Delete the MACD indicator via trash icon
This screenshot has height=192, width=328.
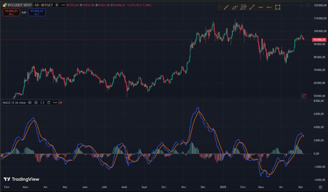(x=48, y=102)
